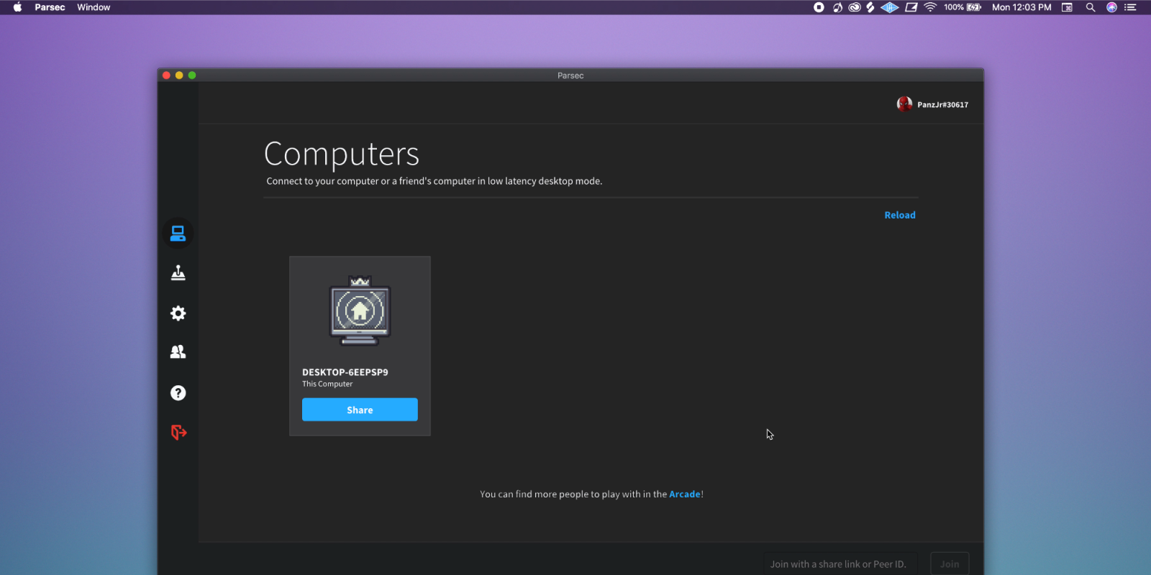Viewport: 1151px width, 575px height.
Task: Open the Window menu in menu bar
Action: tap(94, 7)
